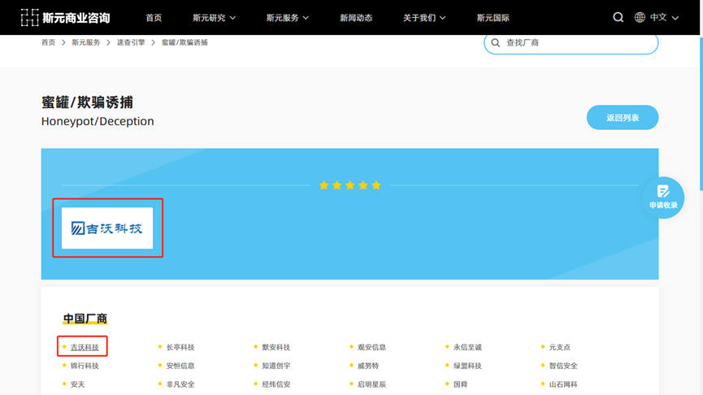Open vendor link 山石网科
This screenshot has height=395, width=703.
pos(563,384)
